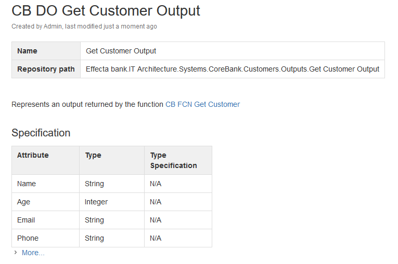Click the N/A cell in Phone row
Screen dimensions: 398x264
[x=178, y=238]
